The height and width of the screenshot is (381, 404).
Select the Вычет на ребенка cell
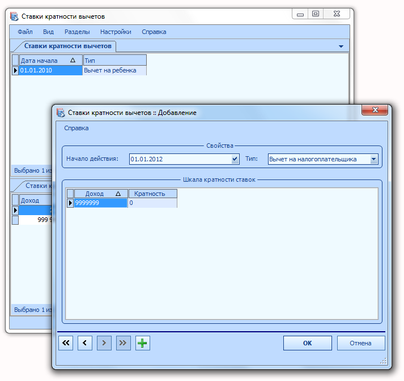click(115, 70)
